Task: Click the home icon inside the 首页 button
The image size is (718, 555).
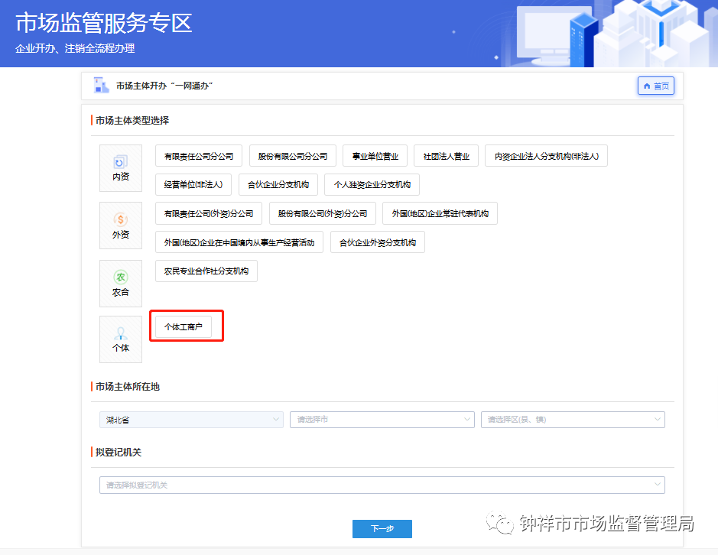Action: pos(646,86)
